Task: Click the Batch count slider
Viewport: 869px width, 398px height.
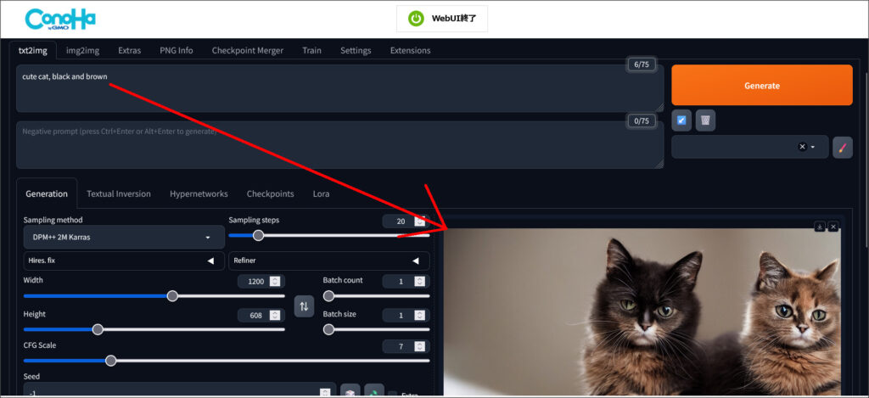Action: click(376, 296)
